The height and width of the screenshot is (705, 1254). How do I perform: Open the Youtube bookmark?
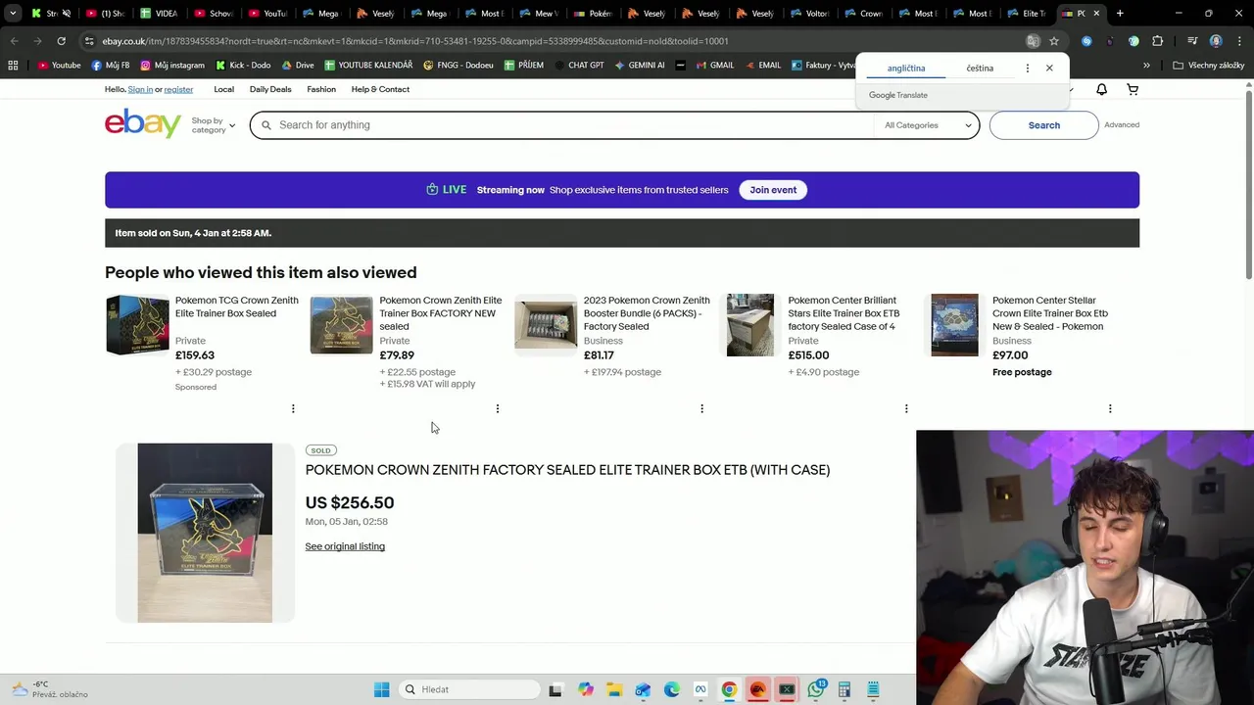point(60,66)
